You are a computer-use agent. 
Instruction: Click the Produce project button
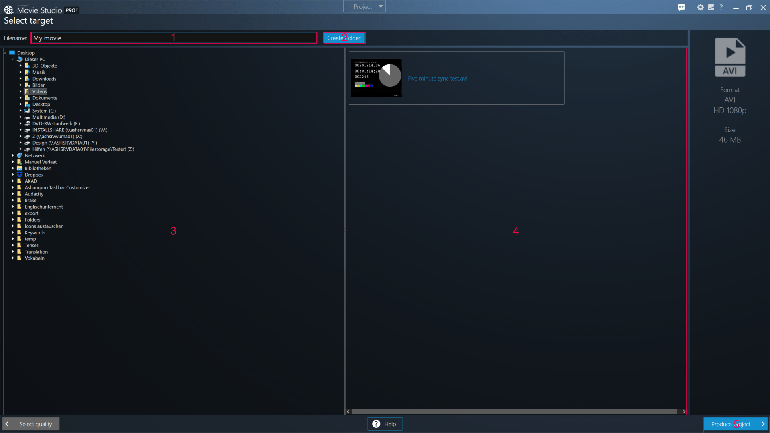point(736,424)
